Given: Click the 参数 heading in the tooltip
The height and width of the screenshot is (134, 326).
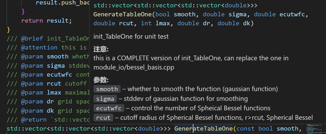Looking at the screenshot, I should pyautogui.click(x=101, y=80).
